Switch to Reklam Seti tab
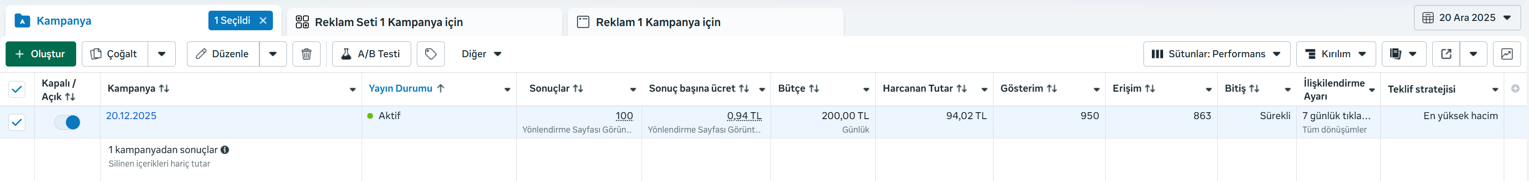The image size is (1529, 181). (424, 22)
